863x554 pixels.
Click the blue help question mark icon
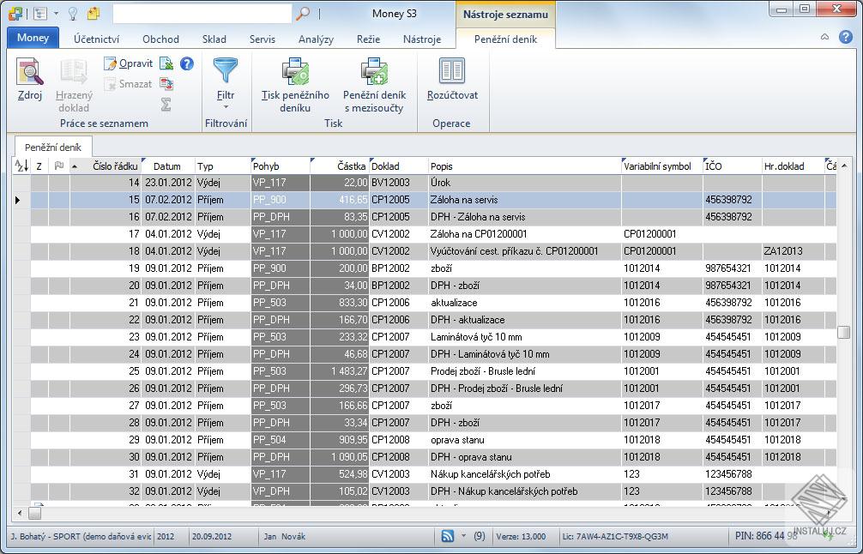(x=186, y=63)
